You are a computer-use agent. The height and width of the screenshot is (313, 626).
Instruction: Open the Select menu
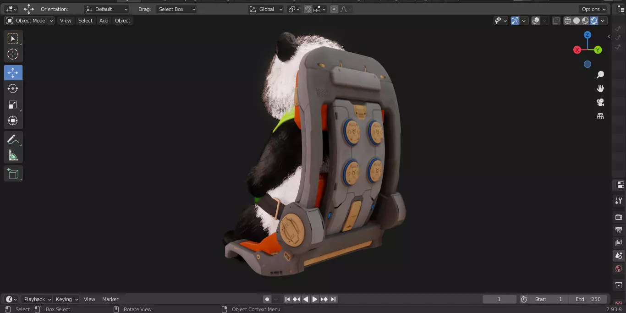(x=85, y=21)
